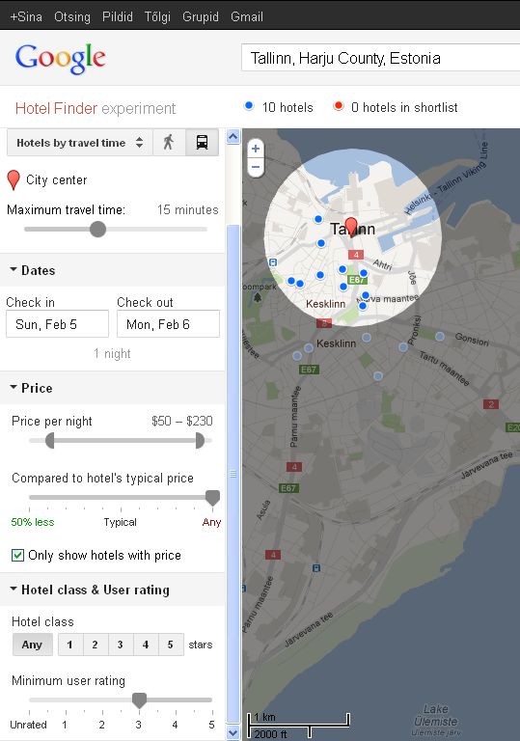
Task: Open Grupid in top bar
Action: [x=201, y=17]
